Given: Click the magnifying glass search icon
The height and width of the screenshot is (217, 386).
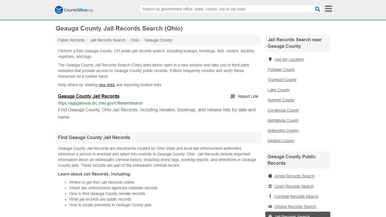Looking at the screenshot, I should 318,9.
